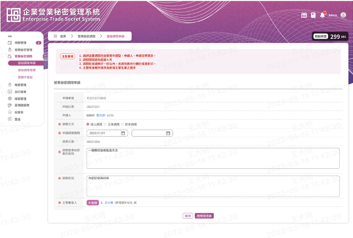353x238 pixels.
Task: Click the 注意事項 notice label
Action: point(67,56)
